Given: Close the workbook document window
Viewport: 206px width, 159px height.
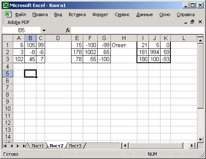Looking at the screenshot, I should tap(200, 22).
